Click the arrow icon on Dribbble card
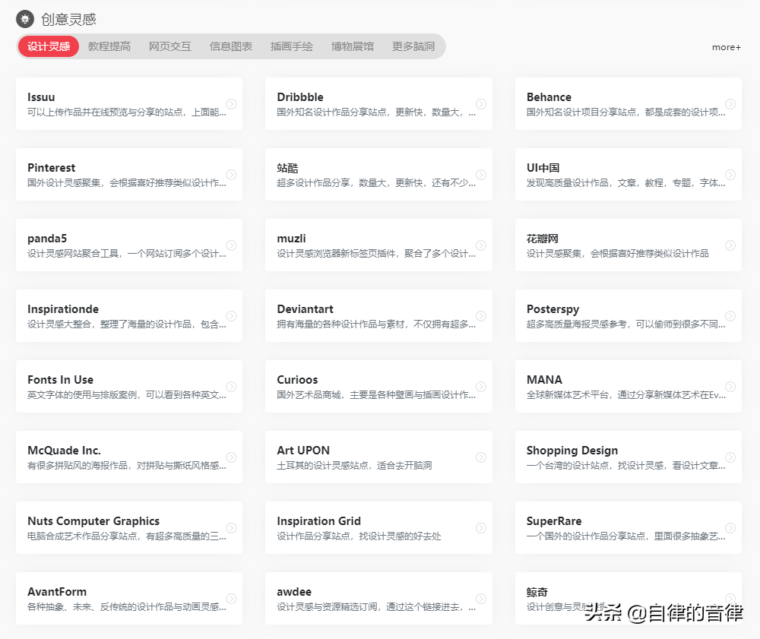The height and width of the screenshot is (639, 760). (481, 104)
